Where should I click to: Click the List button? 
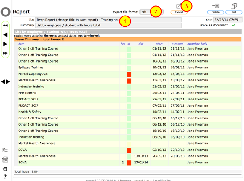(x=234, y=12)
